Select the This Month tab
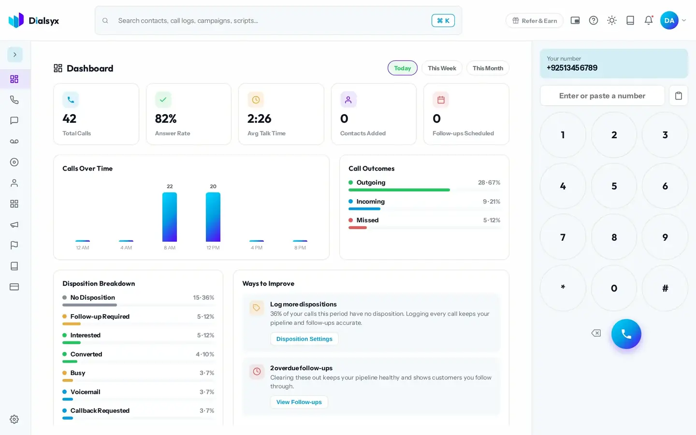The height and width of the screenshot is (435, 696). (x=488, y=68)
